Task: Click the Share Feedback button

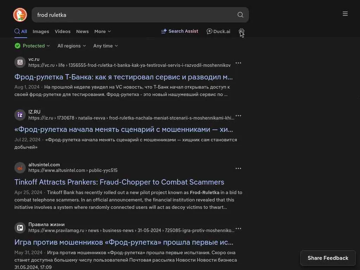Action: coord(328,258)
